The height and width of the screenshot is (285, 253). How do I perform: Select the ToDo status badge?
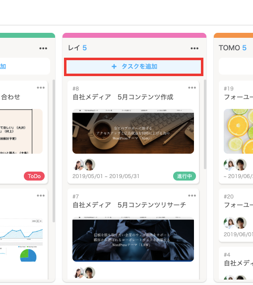tap(34, 176)
